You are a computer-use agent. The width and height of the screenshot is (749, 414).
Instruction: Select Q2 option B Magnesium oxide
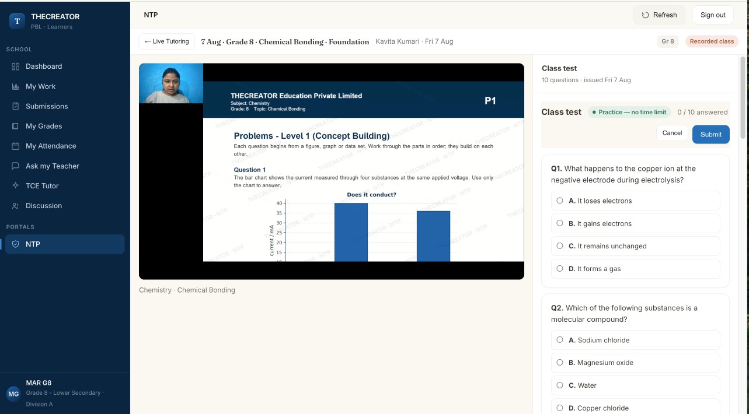[635, 363]
